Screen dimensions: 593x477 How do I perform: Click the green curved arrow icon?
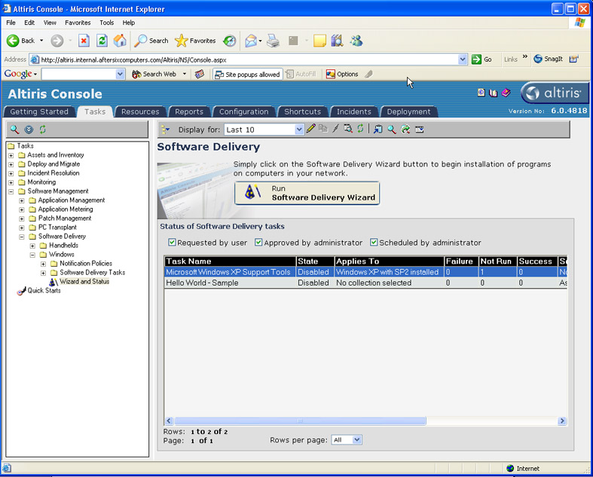405,130
